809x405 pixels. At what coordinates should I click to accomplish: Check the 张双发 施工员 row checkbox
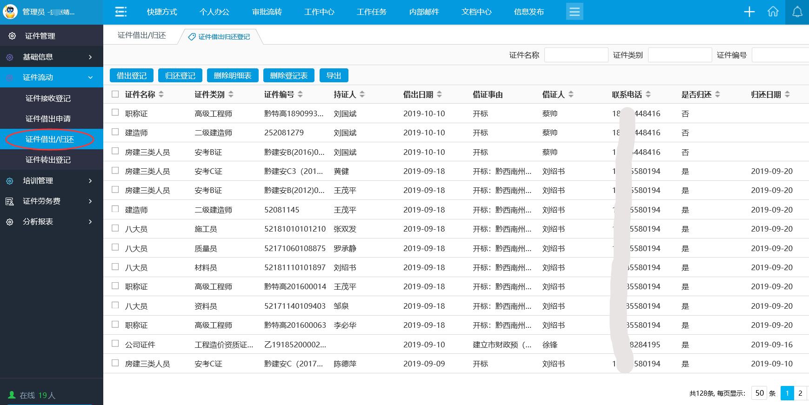pyautogui.click(x=115, y=228)
